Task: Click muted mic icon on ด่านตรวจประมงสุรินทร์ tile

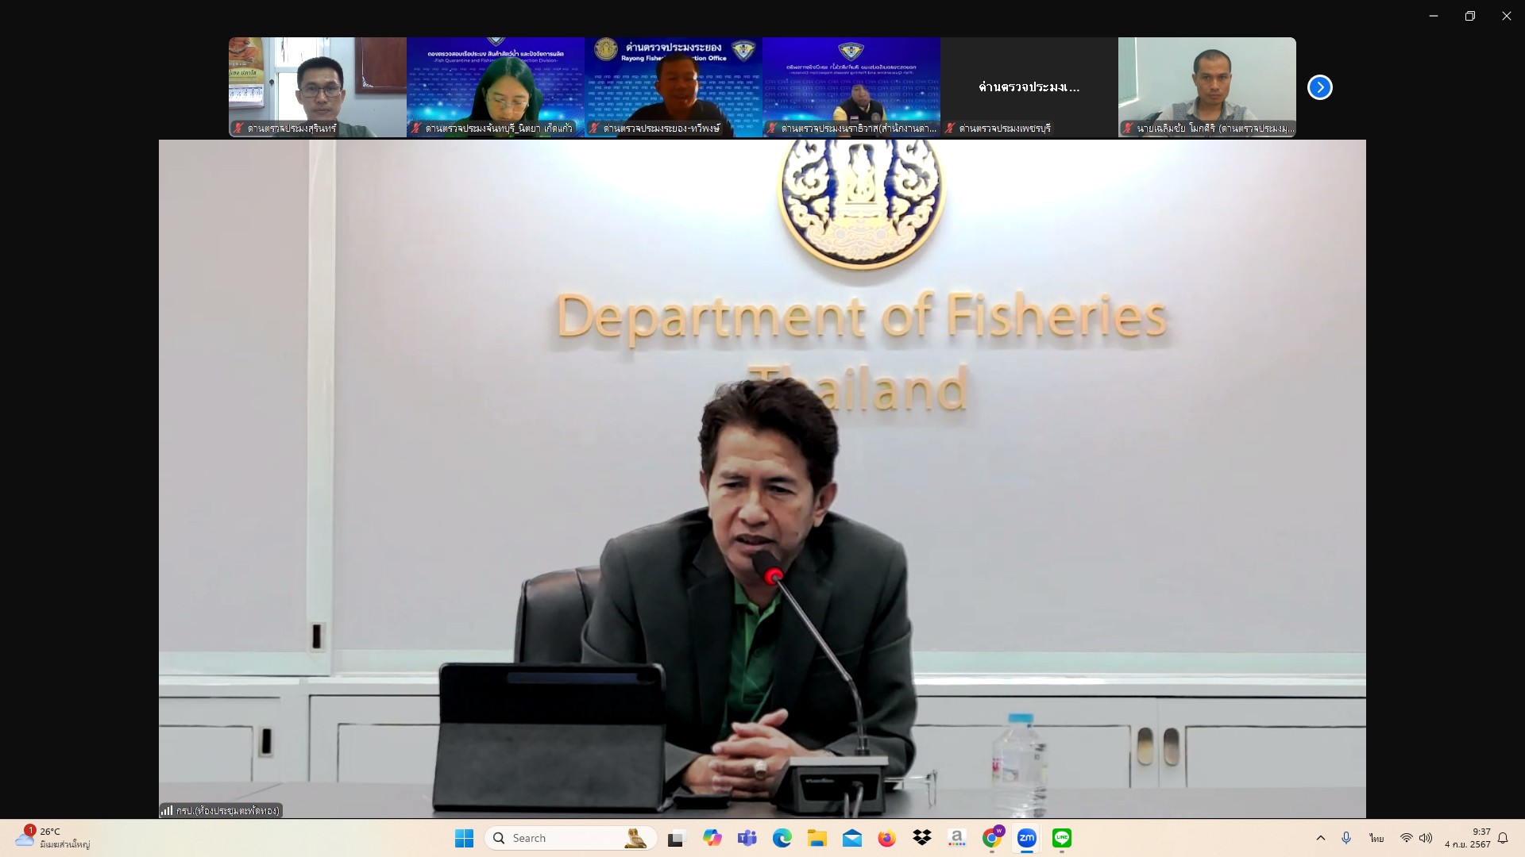Action: (237, 128)
